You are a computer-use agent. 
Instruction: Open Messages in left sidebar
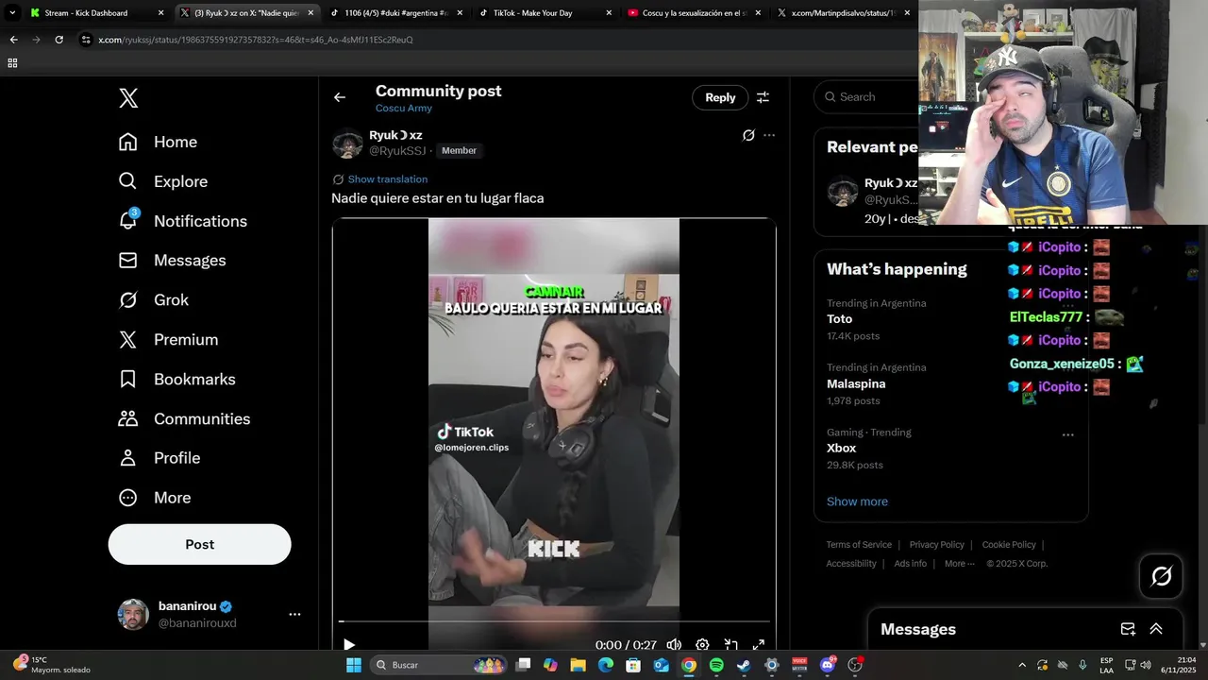tap(172, 261)
